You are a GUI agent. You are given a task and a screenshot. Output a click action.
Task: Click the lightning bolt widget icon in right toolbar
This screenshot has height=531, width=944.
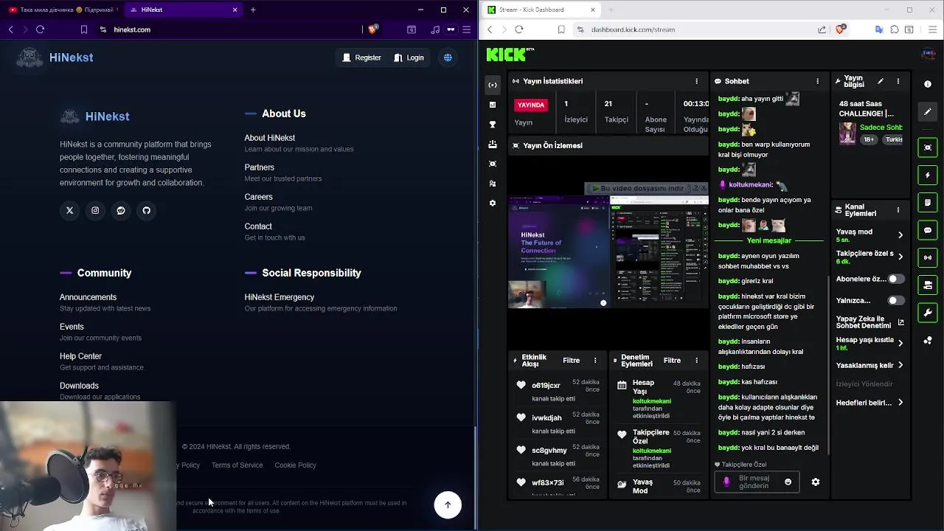pyautogui.click(x=928, y=176)
